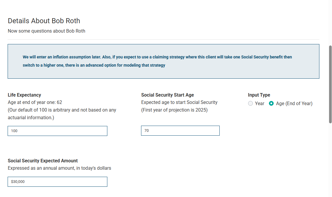Click the Social Security Start Age field

(180, 130)
